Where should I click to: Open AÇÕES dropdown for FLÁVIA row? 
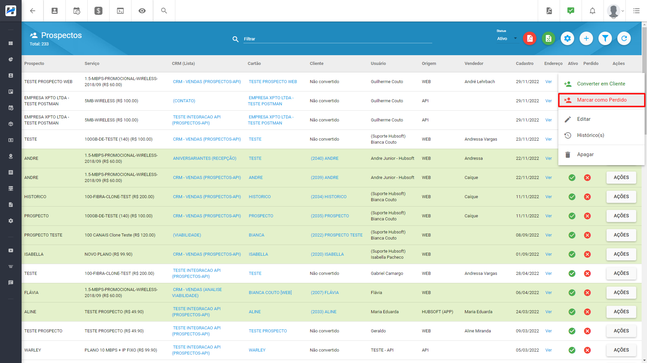(621, 293)
